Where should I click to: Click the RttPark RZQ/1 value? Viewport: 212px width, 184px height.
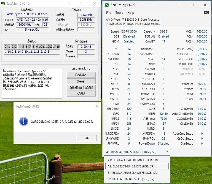click(x=202, y=99)
